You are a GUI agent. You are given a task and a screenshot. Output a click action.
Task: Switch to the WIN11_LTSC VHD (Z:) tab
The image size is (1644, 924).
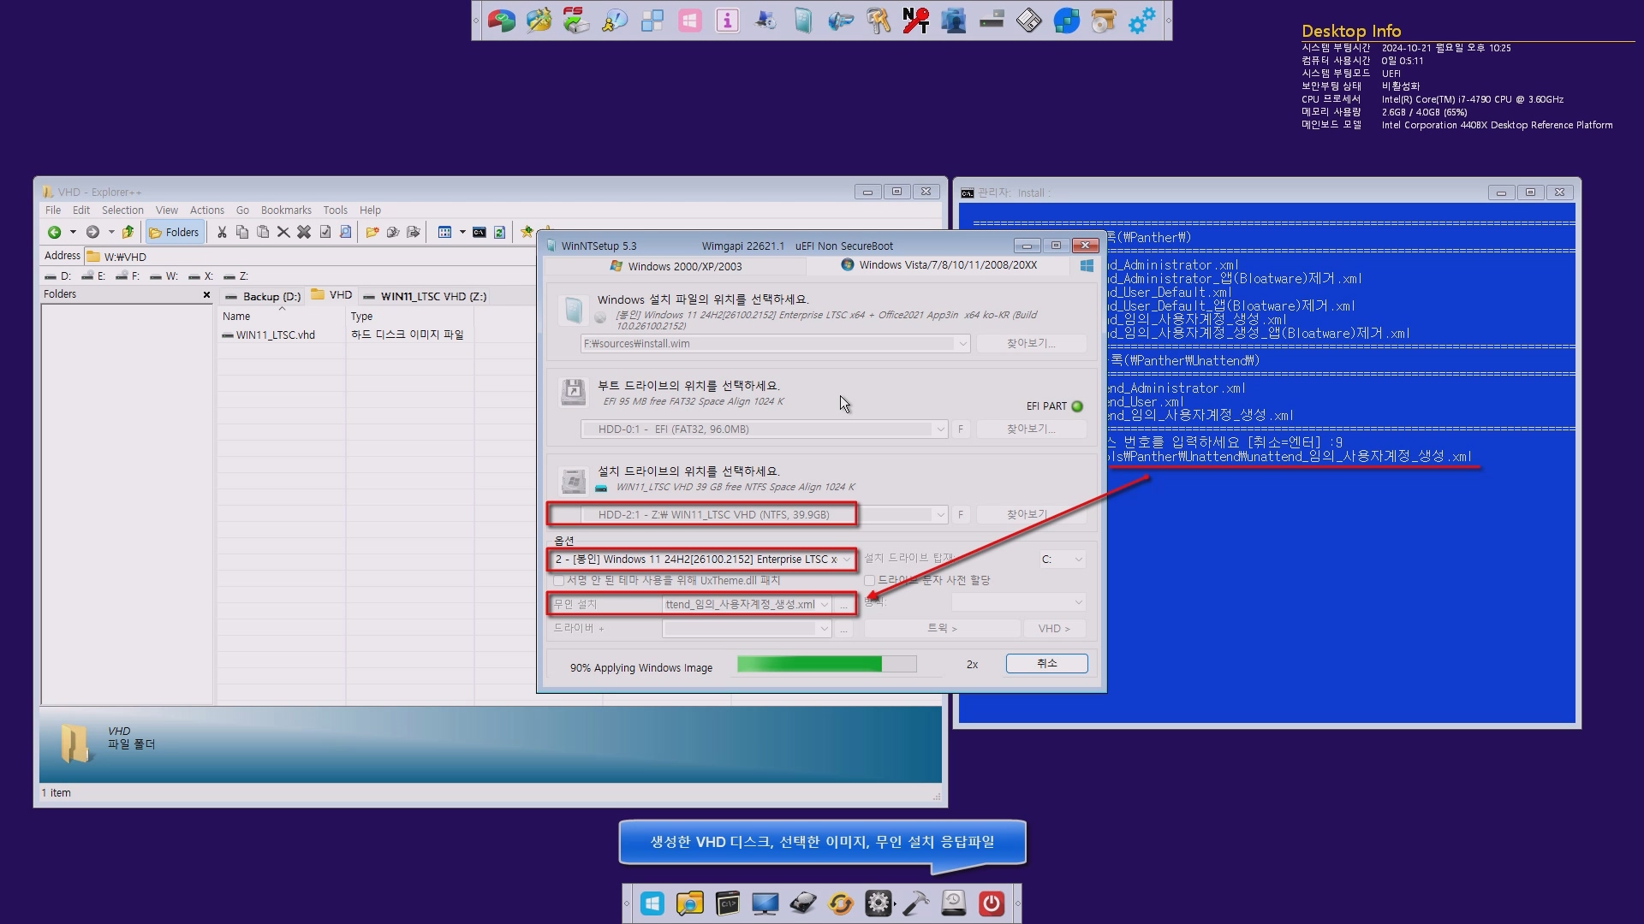click(425, 296)
